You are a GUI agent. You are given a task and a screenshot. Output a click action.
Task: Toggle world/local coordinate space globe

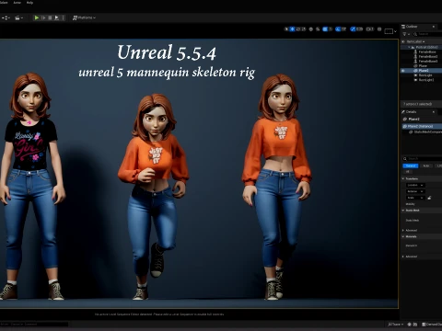click(311, 29)
